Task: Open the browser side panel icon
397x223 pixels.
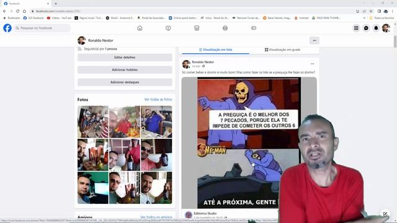Action: click(379, 11)
